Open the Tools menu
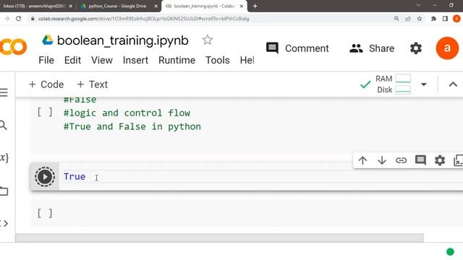This screenshot has height=260, width=463. point(217,60)
